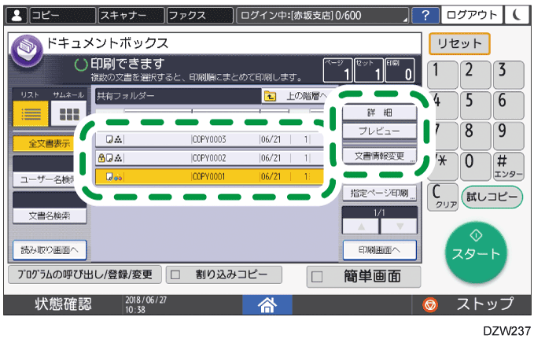This screenshot has height=339, width=534.
Task: Open プログラムの呼び出し/登録/変更 button
Action: click(x=85, y=275)
